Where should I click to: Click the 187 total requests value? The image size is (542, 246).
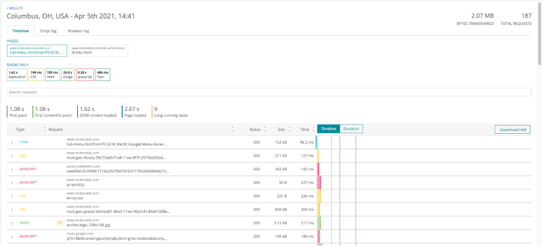526,16
